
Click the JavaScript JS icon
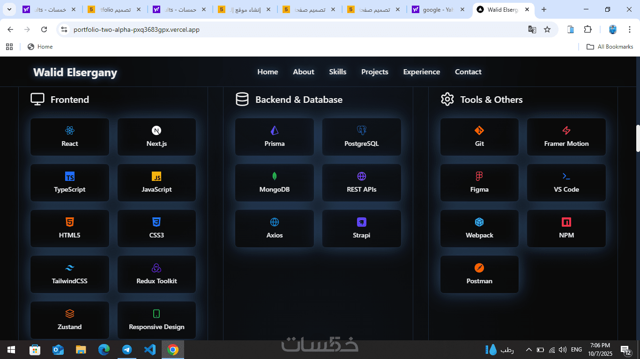point(156,176)
